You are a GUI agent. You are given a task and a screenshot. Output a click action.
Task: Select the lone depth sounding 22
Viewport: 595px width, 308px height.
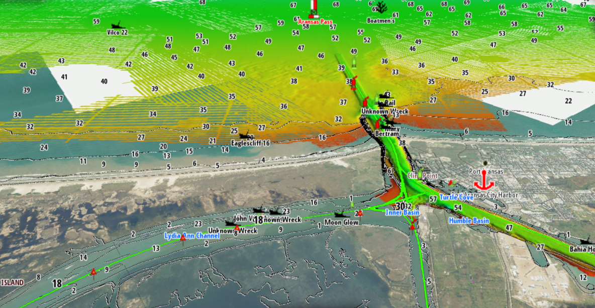click(x=568, y=101)
